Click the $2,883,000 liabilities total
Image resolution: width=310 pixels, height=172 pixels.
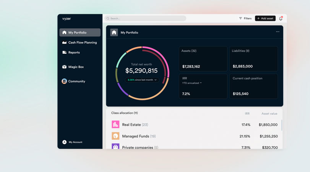coord(243,66)
